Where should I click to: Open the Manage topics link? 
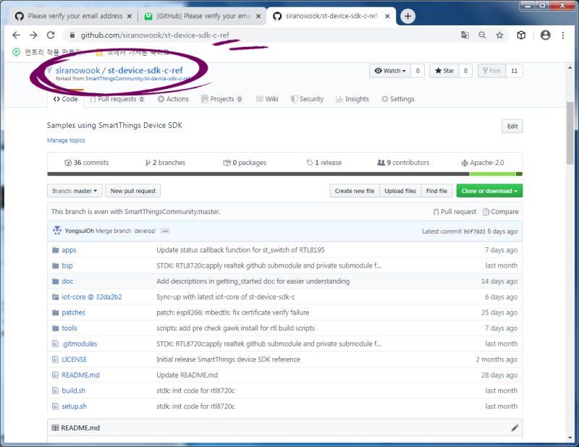(x=66, y=140)
